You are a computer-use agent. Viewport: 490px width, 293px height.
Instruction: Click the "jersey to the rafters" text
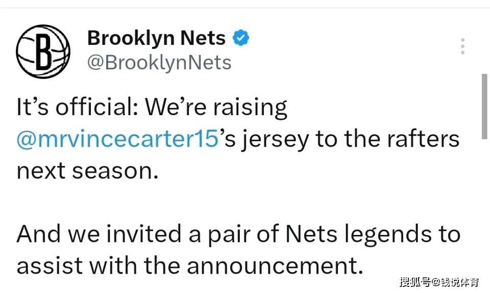[350, 139]
